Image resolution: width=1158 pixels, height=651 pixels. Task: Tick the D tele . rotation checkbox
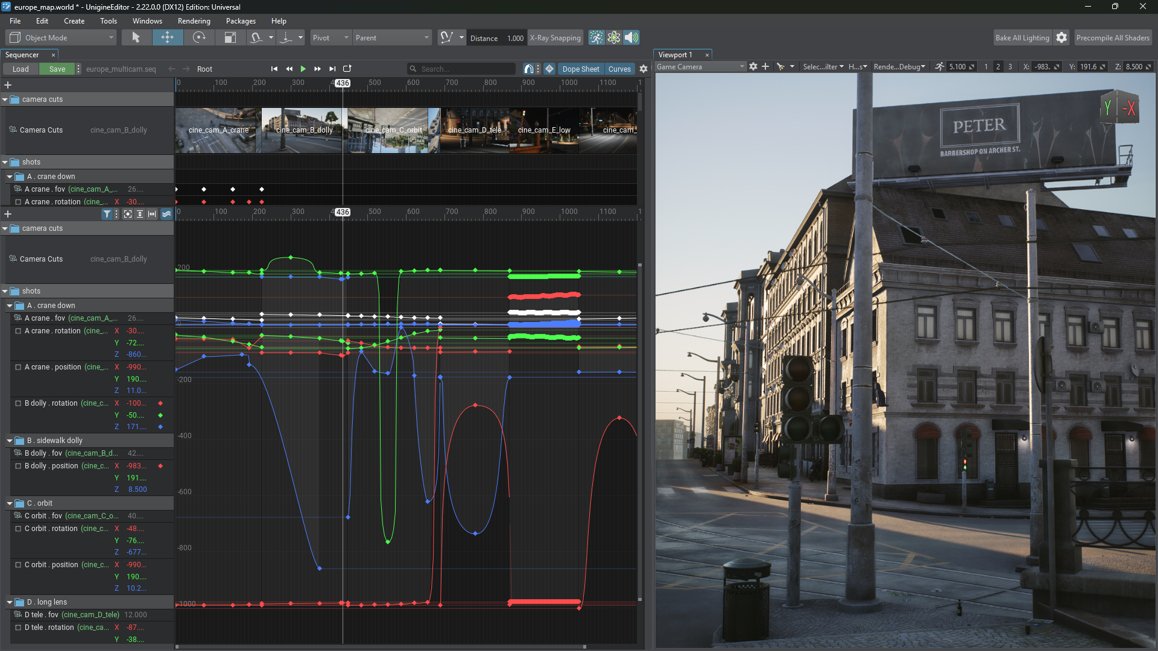[x=18, y=627]
